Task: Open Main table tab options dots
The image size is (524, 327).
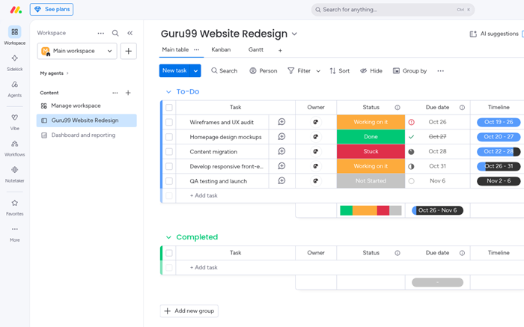Action: pos(196,50)
